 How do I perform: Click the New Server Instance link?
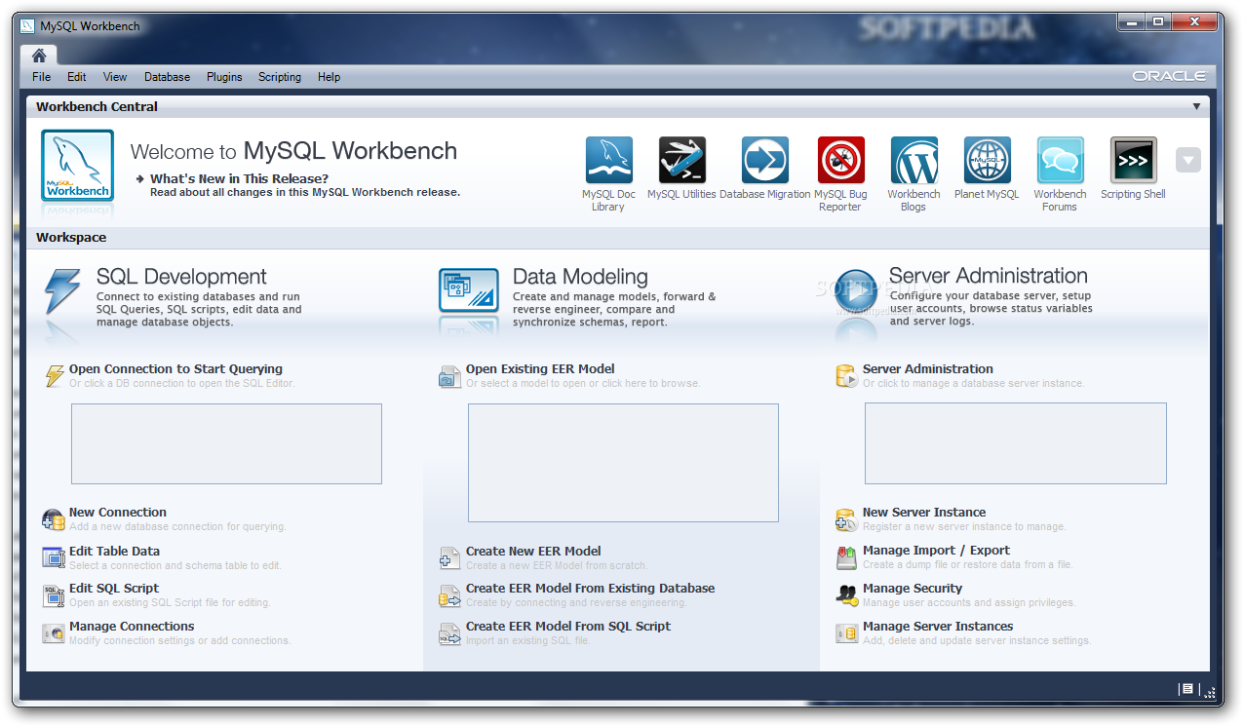pyautogui.click(x=924, y=512)
